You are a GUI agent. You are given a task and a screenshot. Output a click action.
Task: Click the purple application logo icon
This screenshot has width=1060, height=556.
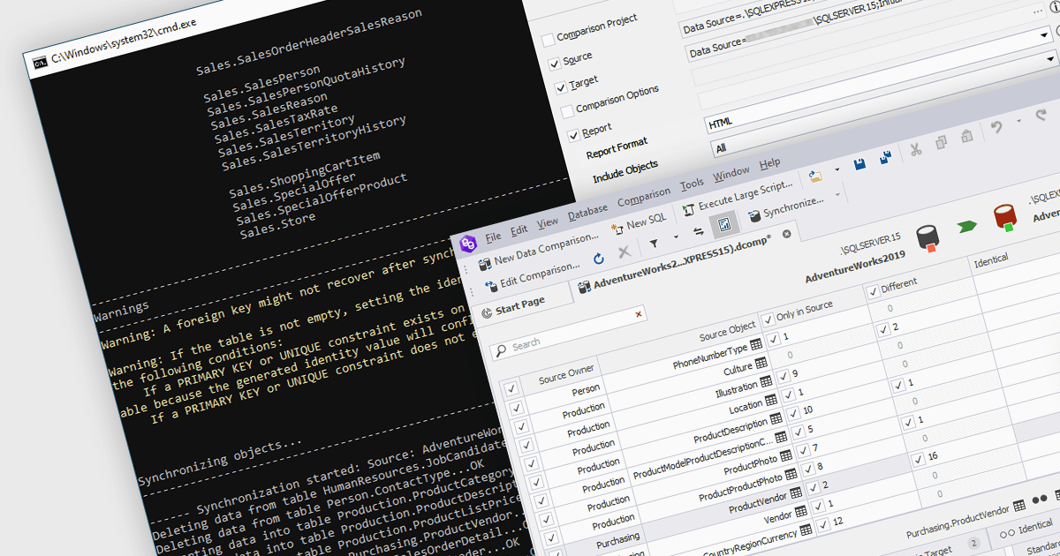pyautogui.click(x=467, y=244)
